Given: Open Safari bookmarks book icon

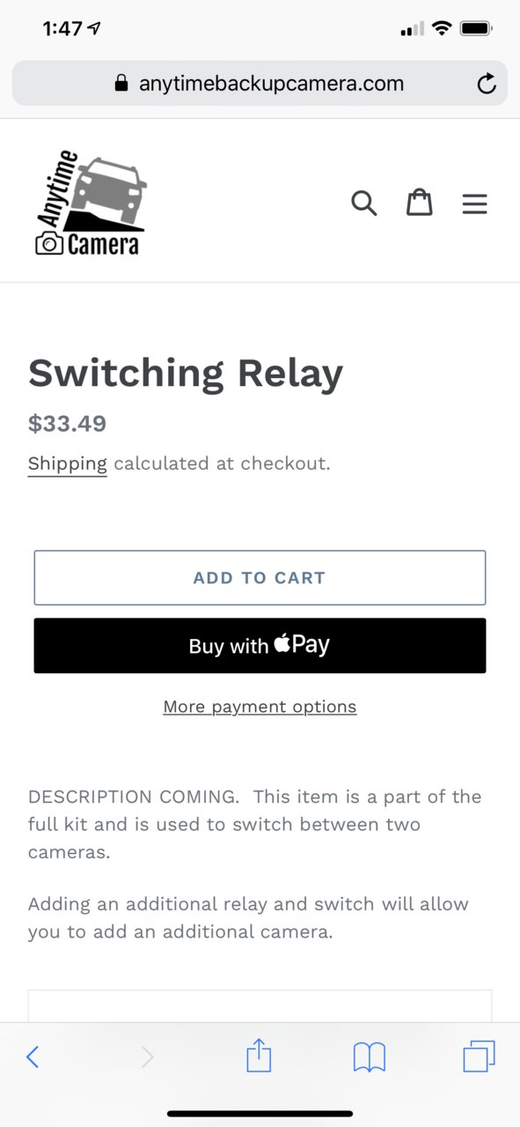Looking at the screenshot, I should click(370, 1057).
